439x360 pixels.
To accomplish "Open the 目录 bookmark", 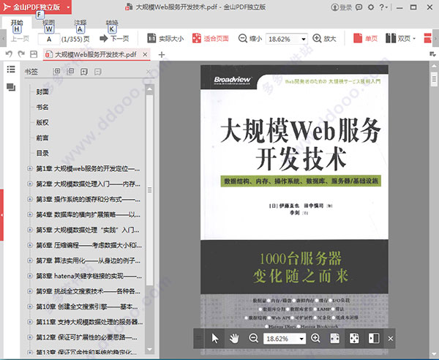I will (x=42, y=153).
